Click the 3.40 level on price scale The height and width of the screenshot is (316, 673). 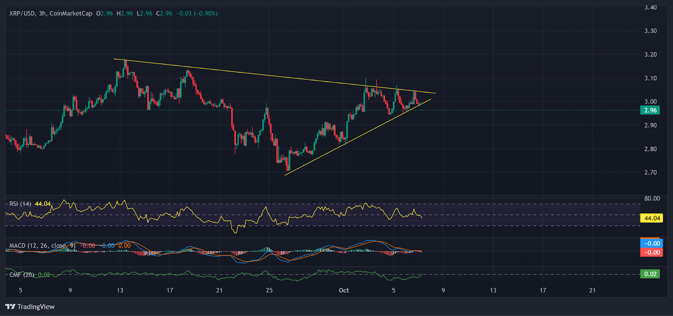pos(650,8)
